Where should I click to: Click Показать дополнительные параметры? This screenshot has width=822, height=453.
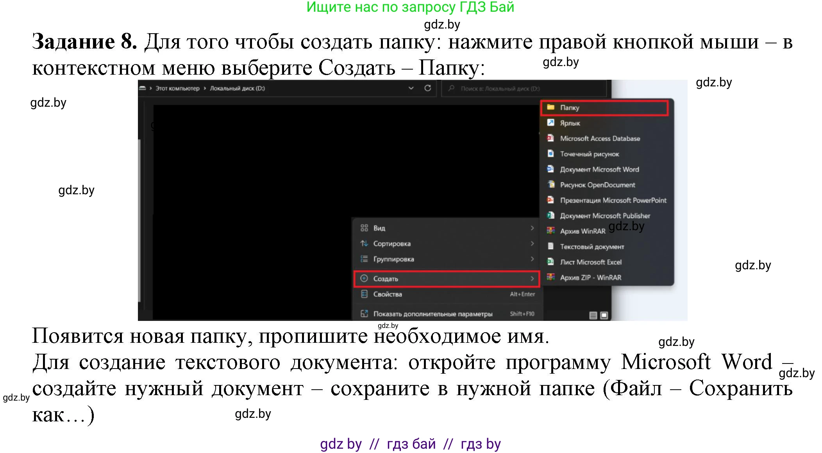pos(433,313)
